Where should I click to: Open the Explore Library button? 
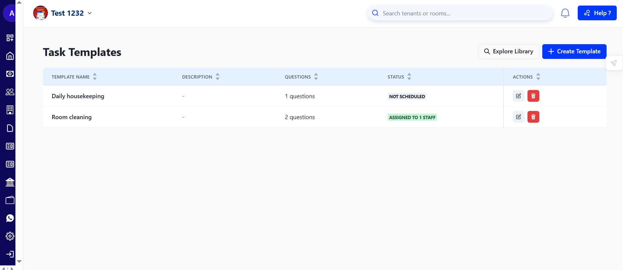pyautogui.click(x=508, y=52)
